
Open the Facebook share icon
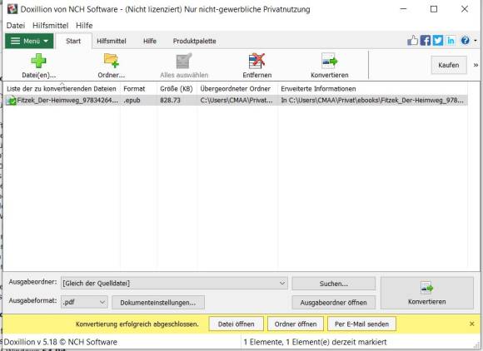tap(426, 40)
